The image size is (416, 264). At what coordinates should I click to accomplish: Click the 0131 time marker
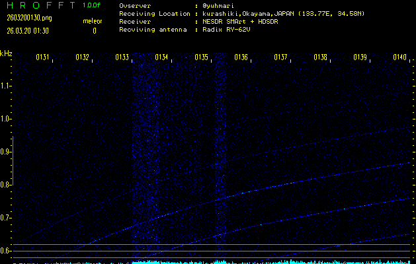point(43,58)
